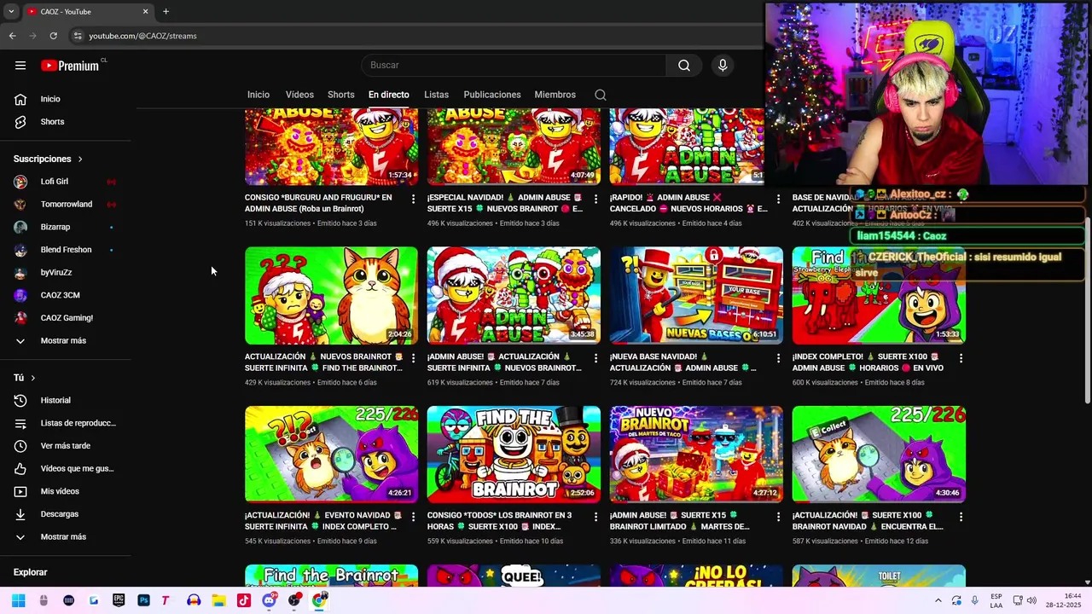
Task: Switch to the Miembros channel tab
Action: pos(555,95)
